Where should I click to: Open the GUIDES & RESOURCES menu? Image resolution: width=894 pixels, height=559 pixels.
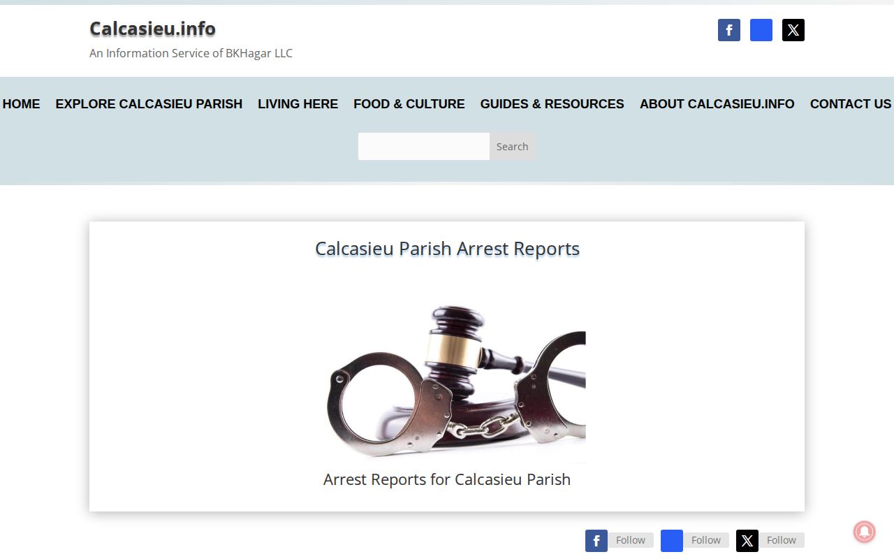click(x=552, y=104)
